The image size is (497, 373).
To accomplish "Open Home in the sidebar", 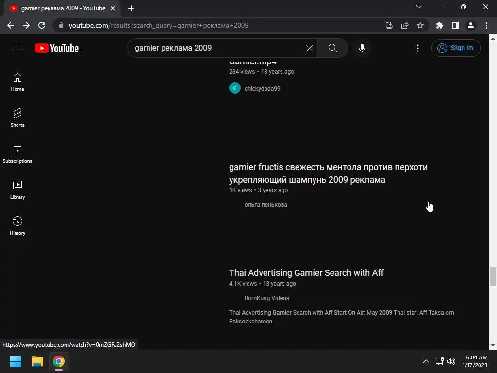I will (x=17, y=82).
